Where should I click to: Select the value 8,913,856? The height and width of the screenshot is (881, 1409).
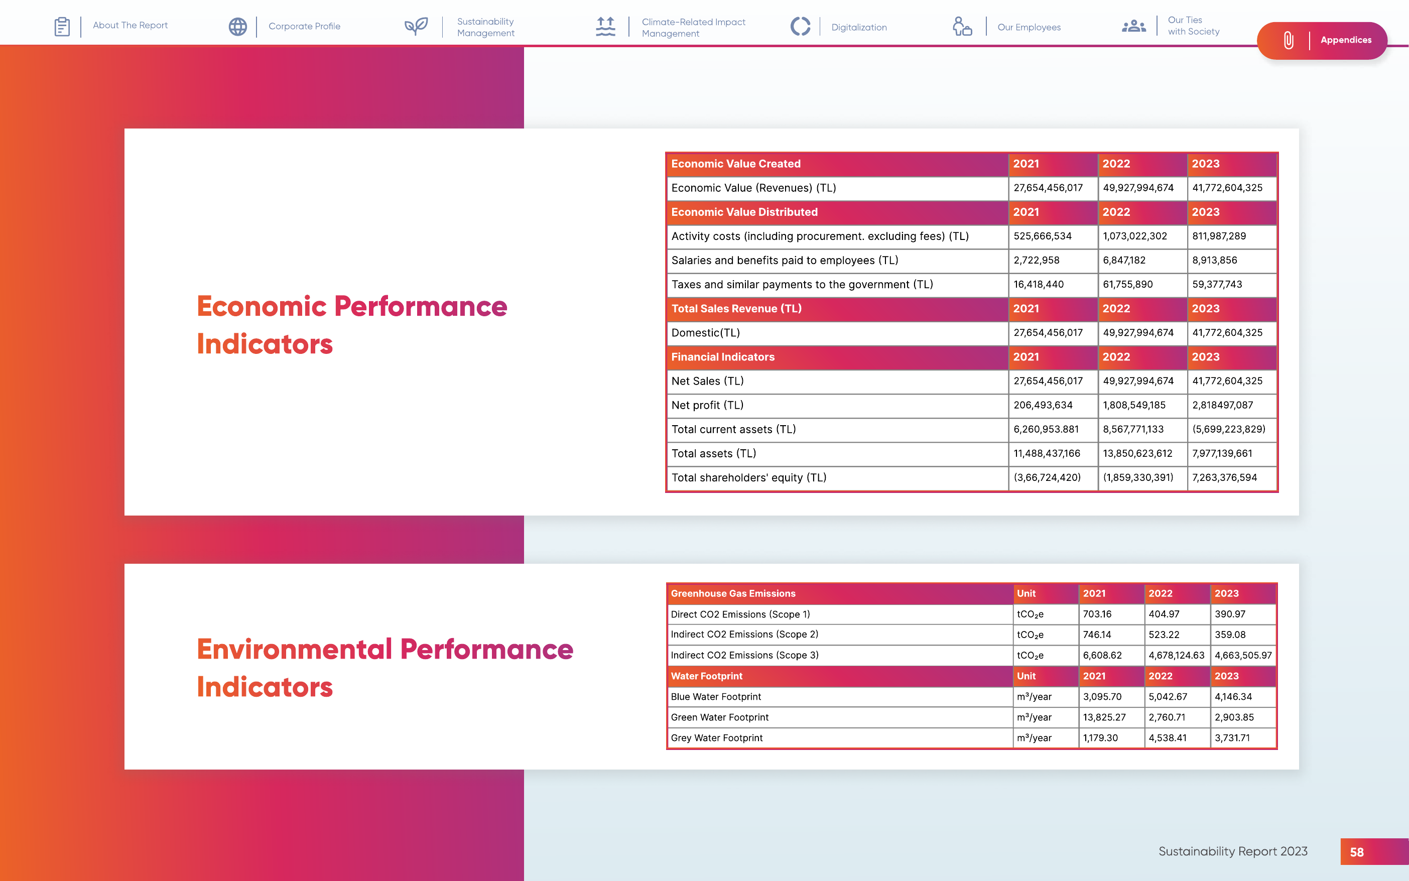(1214, 261)
